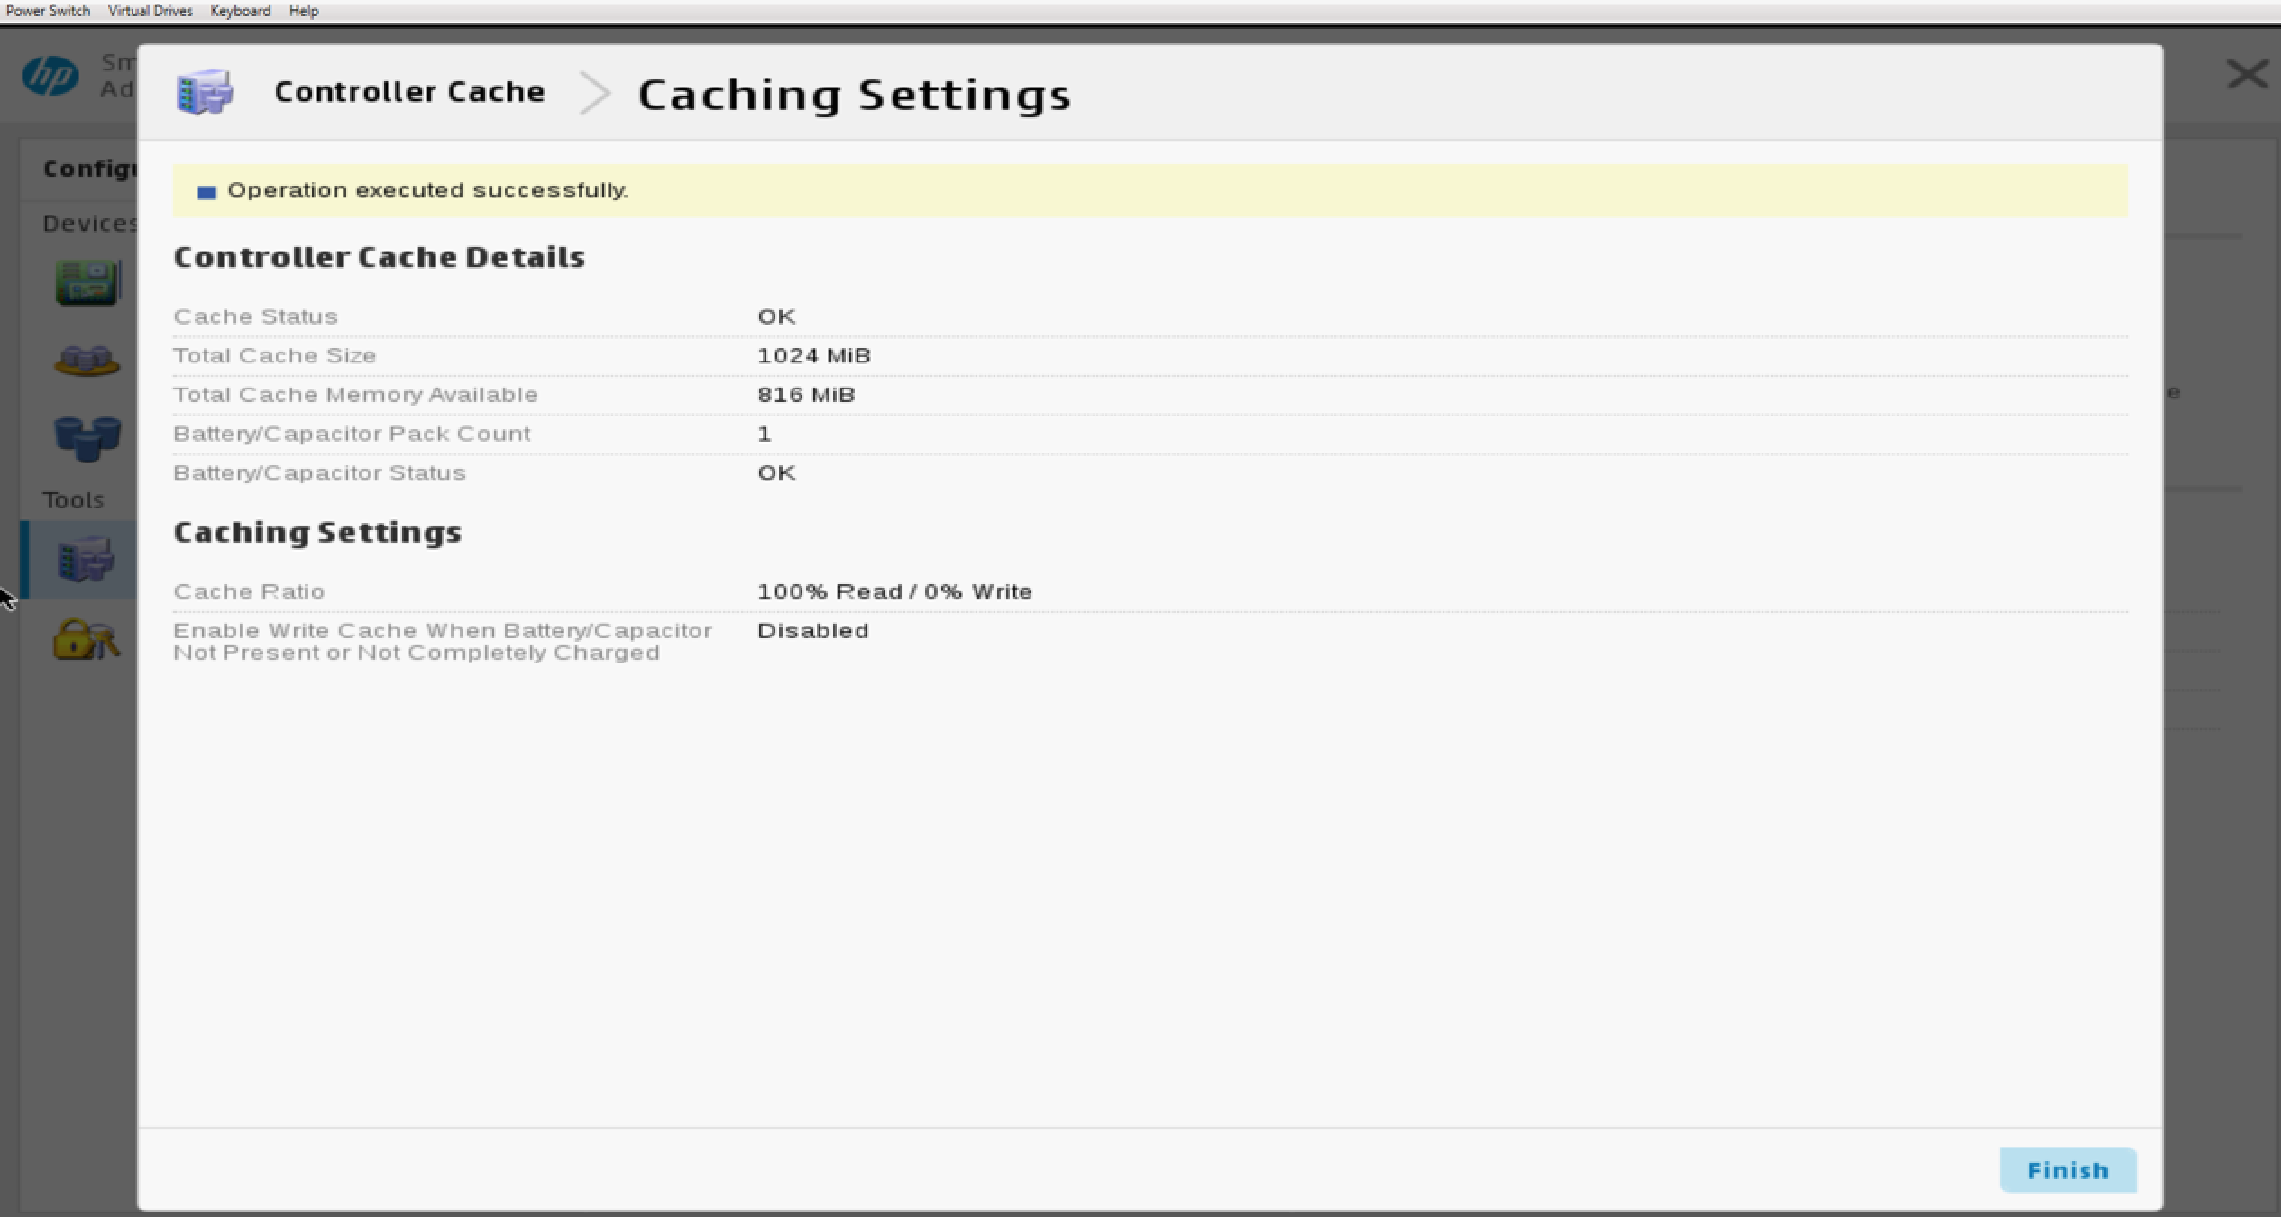Open the Keyboard menu
This screenshot has width=2281, height=1217.
240,11
